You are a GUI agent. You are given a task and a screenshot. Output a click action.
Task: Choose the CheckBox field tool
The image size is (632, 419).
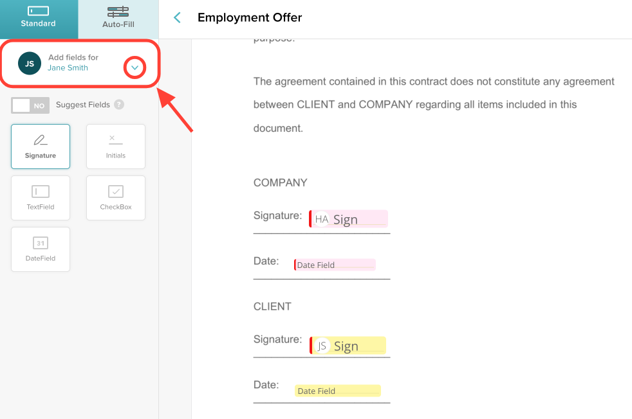[116, 198]
